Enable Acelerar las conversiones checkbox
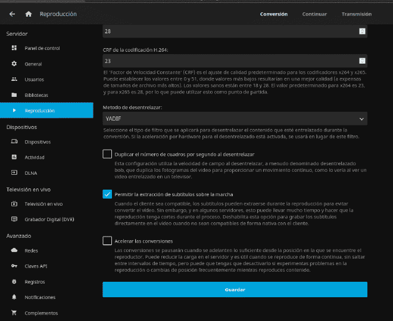This screenshot has height=321, width=393. coord(107,241)
